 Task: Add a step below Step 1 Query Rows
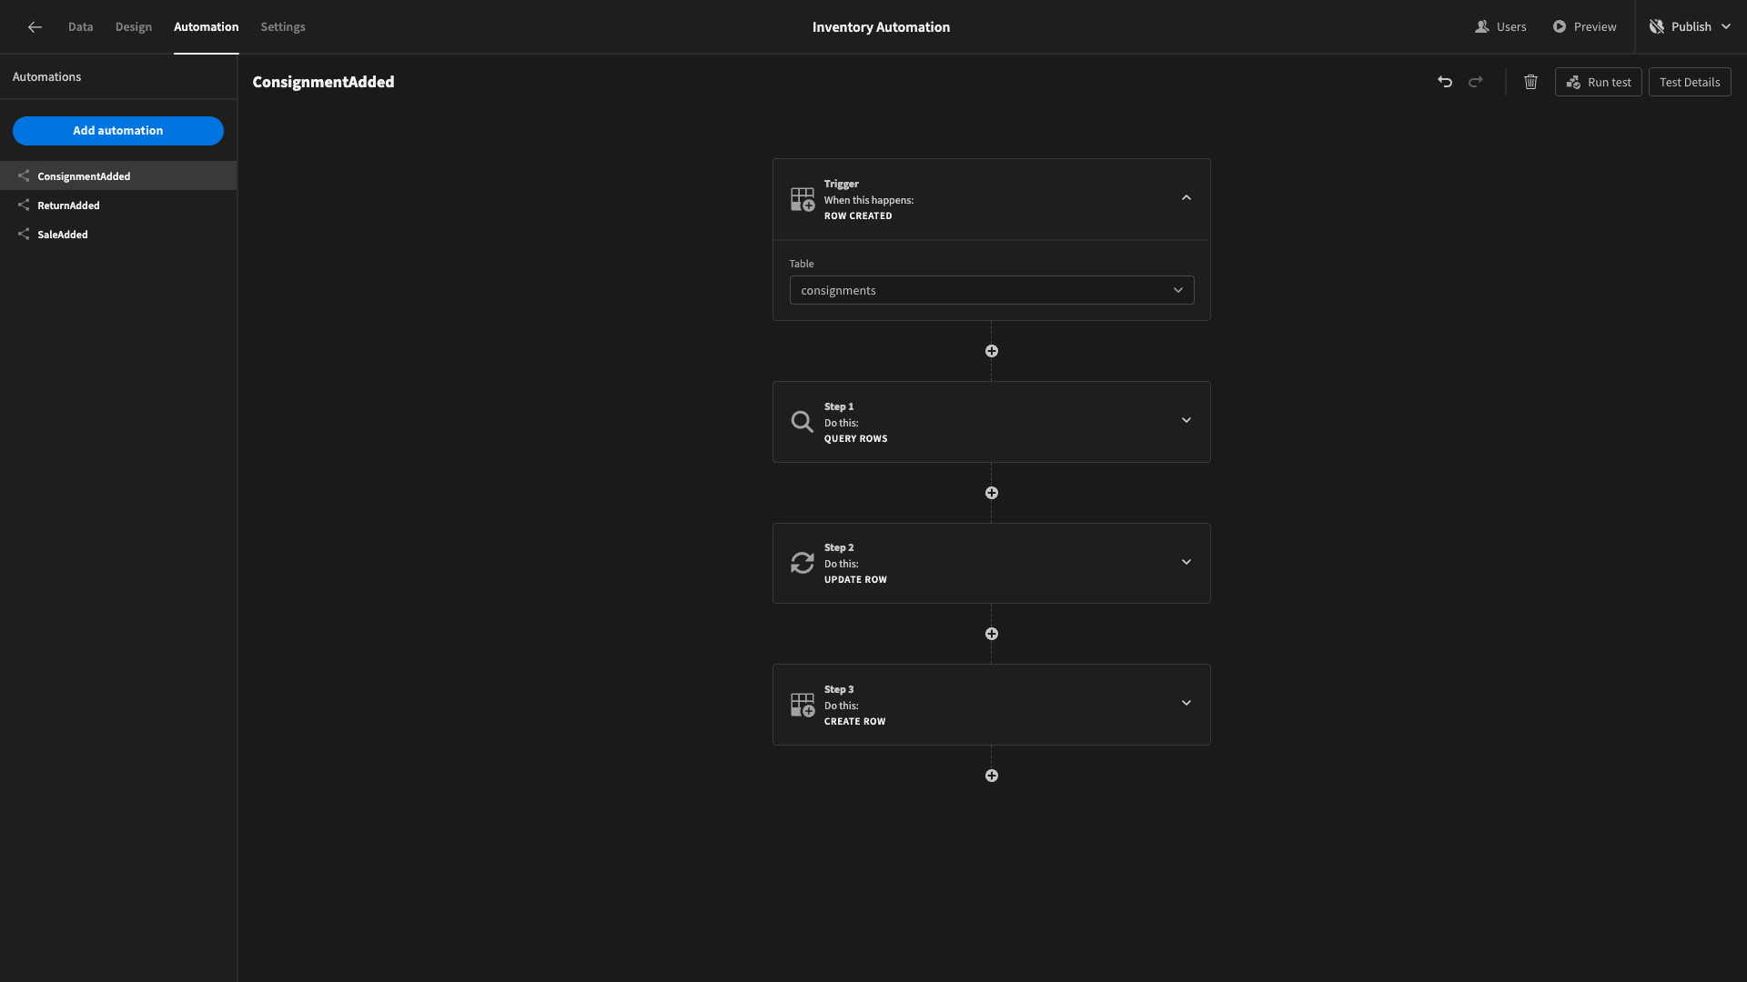pyautogui.click(x=992, y=493)
